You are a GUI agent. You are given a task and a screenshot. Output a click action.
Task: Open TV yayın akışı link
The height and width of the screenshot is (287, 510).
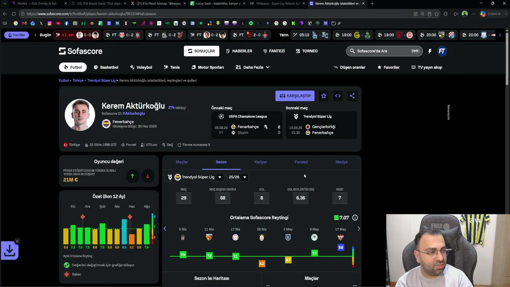[x=427, y=67]
